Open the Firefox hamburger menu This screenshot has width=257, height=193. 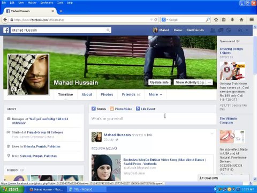tap(252, 19)
